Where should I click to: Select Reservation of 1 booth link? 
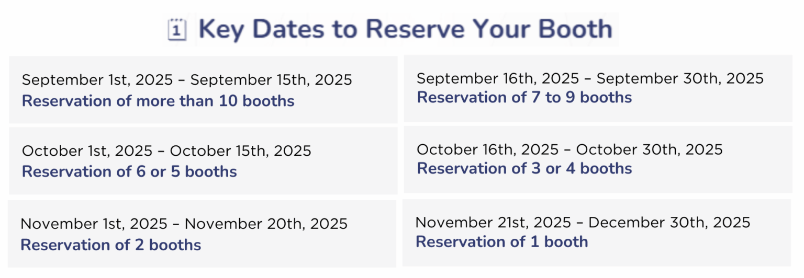[501, 242]
